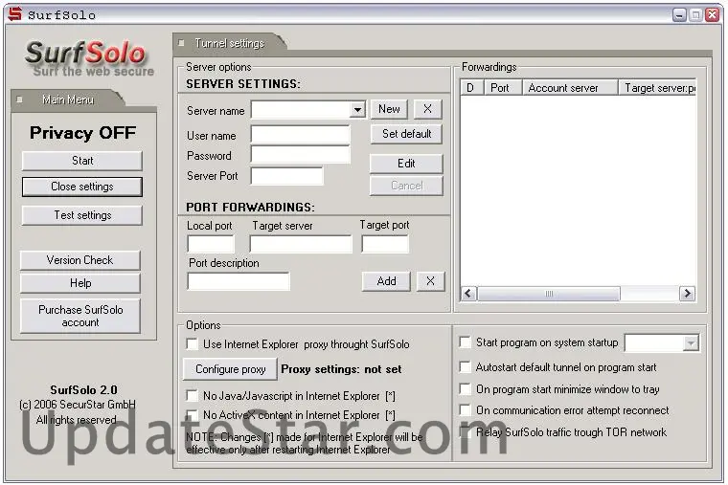Open the Main Menu tab
The width and height of the screenshot is (728, 485).
(x=68, y=99)
